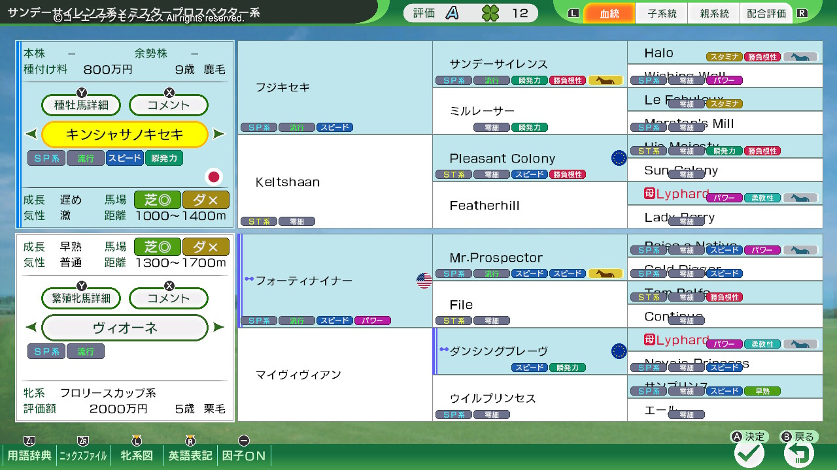
Task: Select フジキセキ pedigree cell
Action: click(335, 87)
